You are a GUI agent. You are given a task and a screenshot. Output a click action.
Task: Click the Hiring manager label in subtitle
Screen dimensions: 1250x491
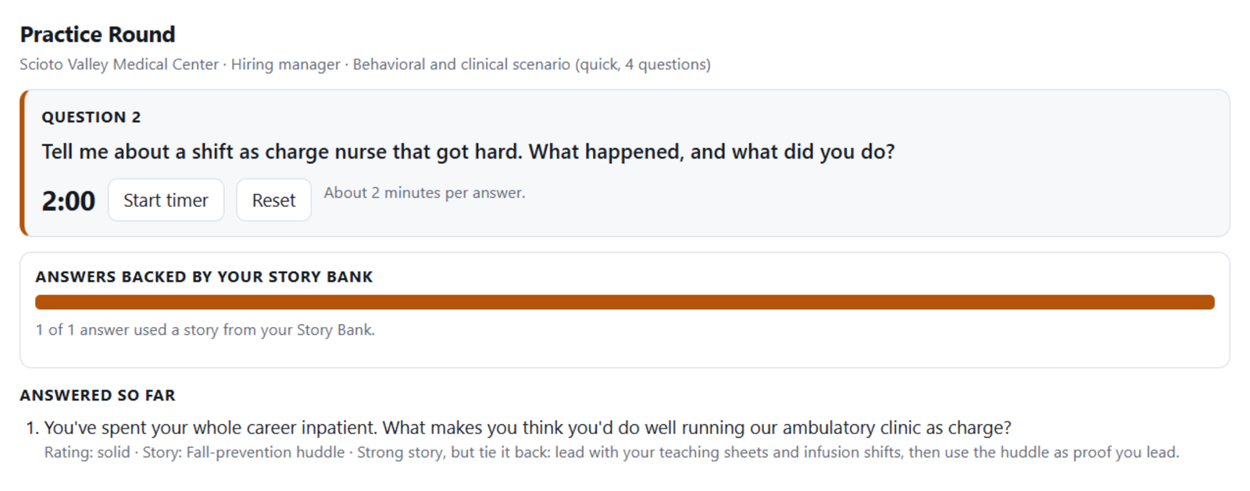coord(286,64)
